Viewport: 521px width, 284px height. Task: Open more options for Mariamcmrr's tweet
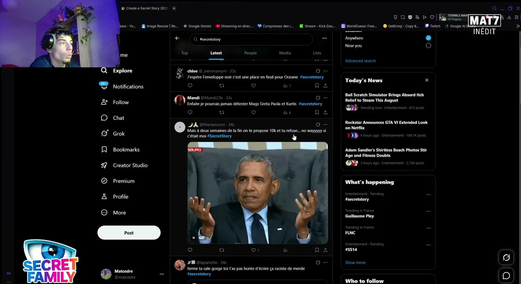click(325, 125)
